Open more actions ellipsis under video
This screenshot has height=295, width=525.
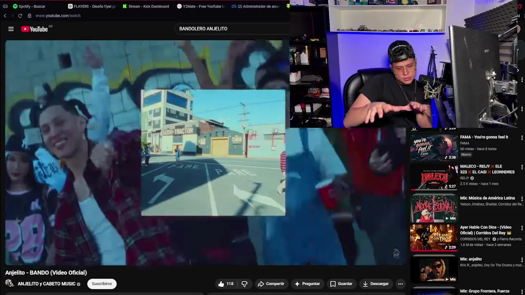[x=400, y=284]
